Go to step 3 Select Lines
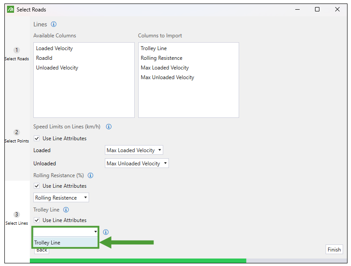351x266 pixels. point(17,219)
